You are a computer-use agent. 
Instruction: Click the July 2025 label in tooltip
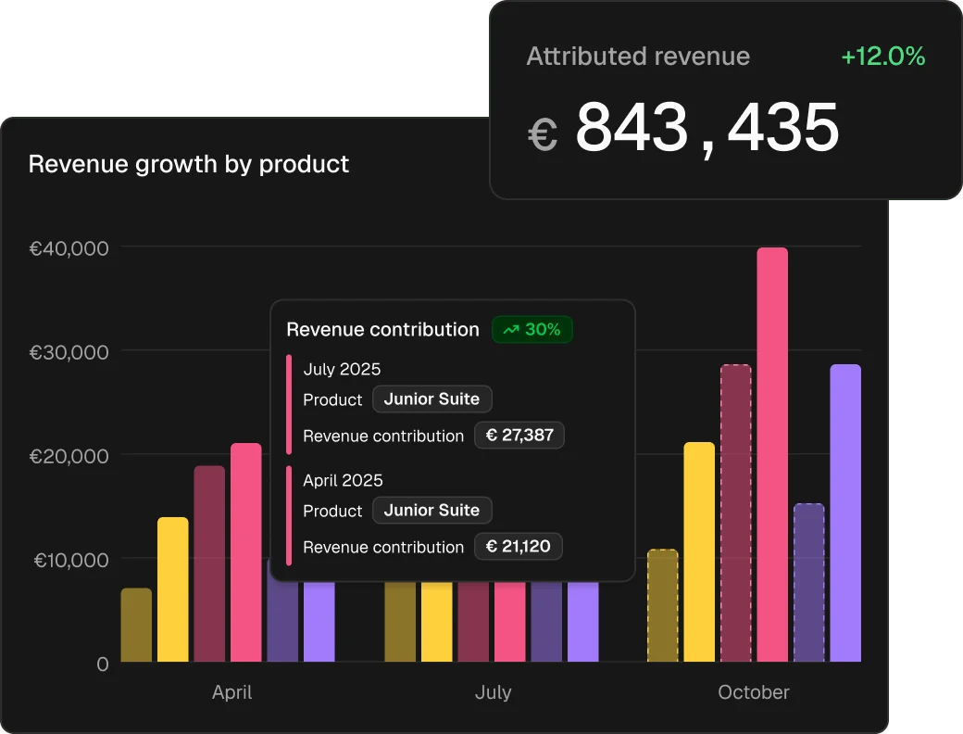coord(342,369)
